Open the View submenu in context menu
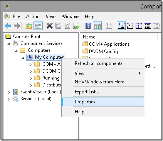163x141 pixels. click(103, 73)
